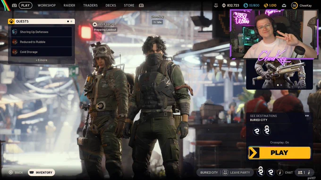This screenshot has height=180, width=321.
Task: Open SEE DESTINATIONS panel
Action: (x=263, y=116)
